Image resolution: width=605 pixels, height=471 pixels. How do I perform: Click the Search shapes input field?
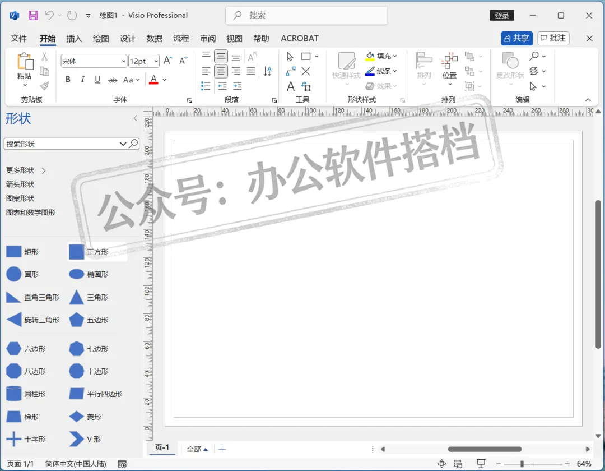pos(62,144)
